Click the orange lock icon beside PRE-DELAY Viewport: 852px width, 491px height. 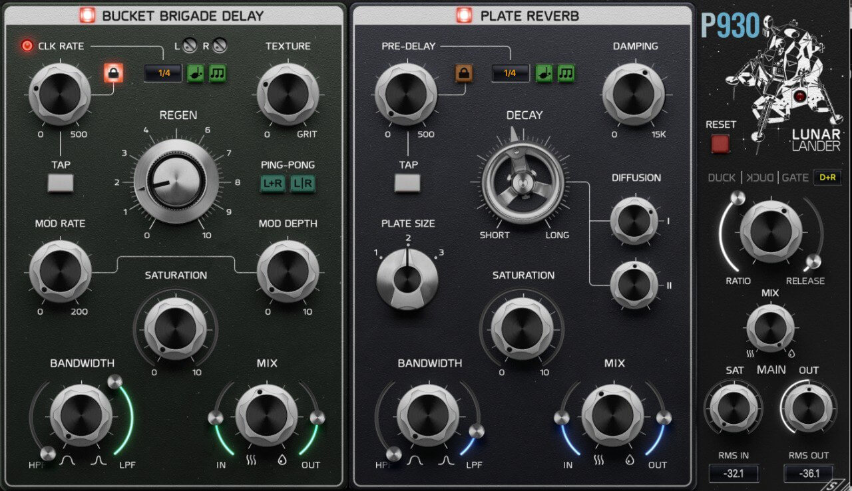tap(465, 73)
